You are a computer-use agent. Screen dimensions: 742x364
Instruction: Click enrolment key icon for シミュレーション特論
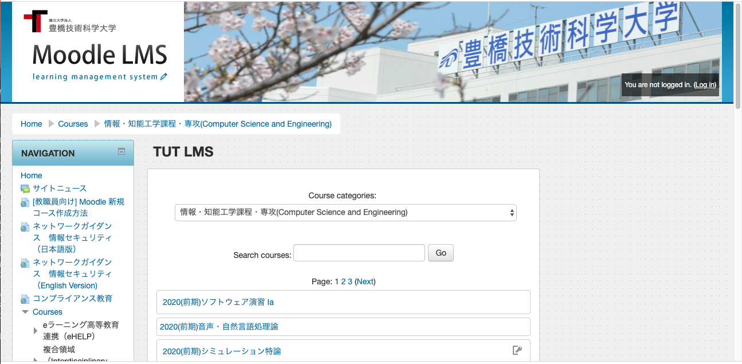517,350
